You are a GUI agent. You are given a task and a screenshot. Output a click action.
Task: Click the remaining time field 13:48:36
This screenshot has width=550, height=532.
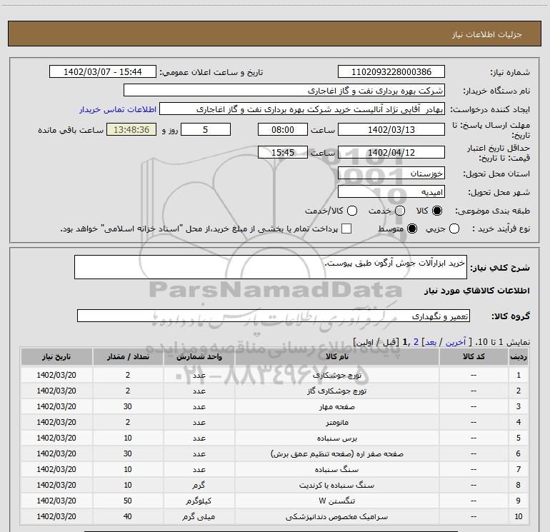131,129
